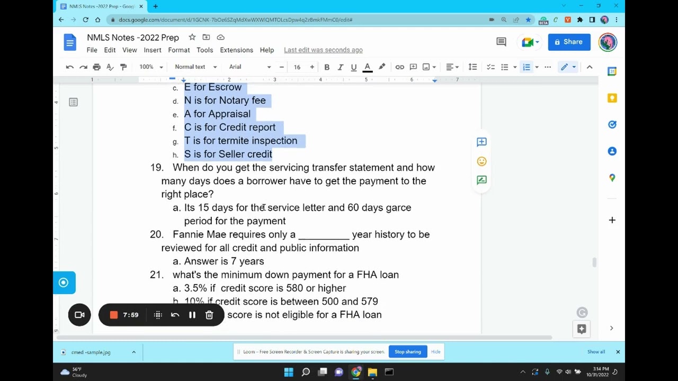Open the Extensions menu
Screen dimensions: 678x381
click(237, 50)
